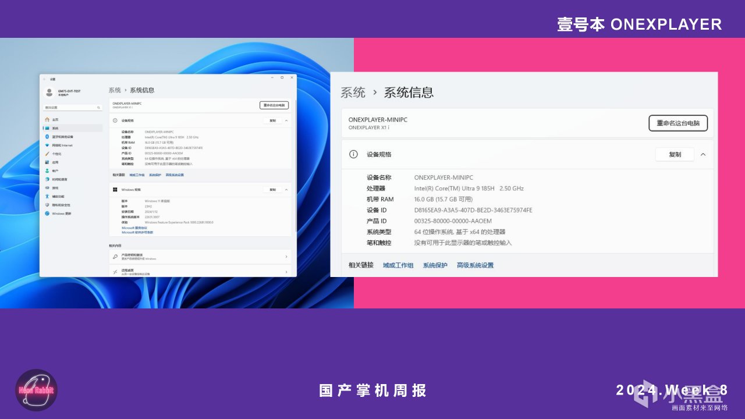The width and height of the screenshot is (745, 419).
Task: Open the Microsoft 服务协议 link
Action: [x=134, y=228]
